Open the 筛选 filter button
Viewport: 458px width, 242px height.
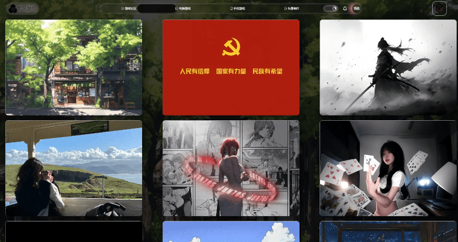357,8
